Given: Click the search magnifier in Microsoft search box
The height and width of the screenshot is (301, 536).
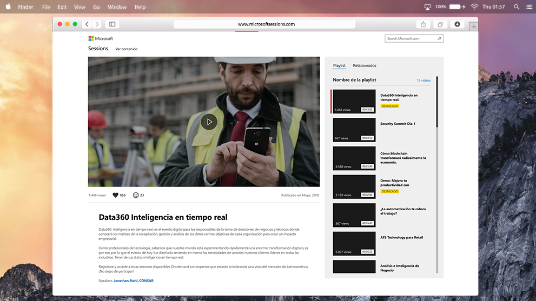Looking at the screenshot, I should point(439,38).
